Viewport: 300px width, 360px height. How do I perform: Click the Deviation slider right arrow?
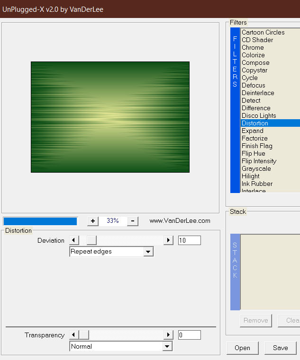pos(168,240)
